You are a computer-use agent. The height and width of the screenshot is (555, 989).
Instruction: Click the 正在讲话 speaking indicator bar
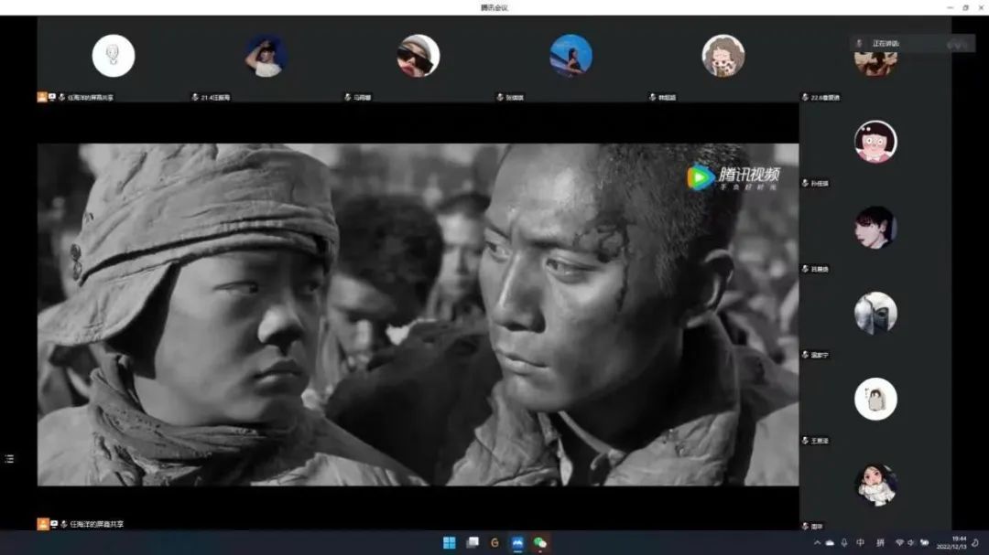(911, 43)
